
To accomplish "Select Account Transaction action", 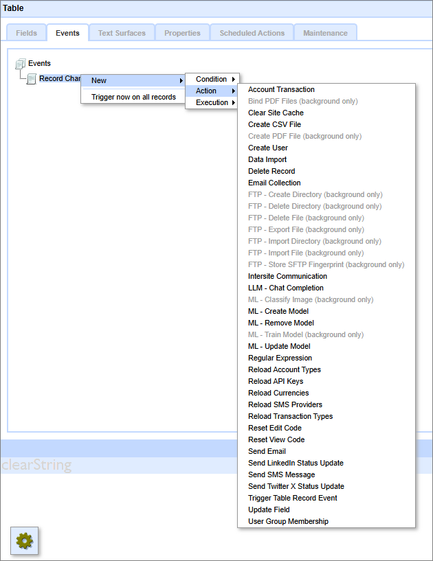I will point(281,89).
